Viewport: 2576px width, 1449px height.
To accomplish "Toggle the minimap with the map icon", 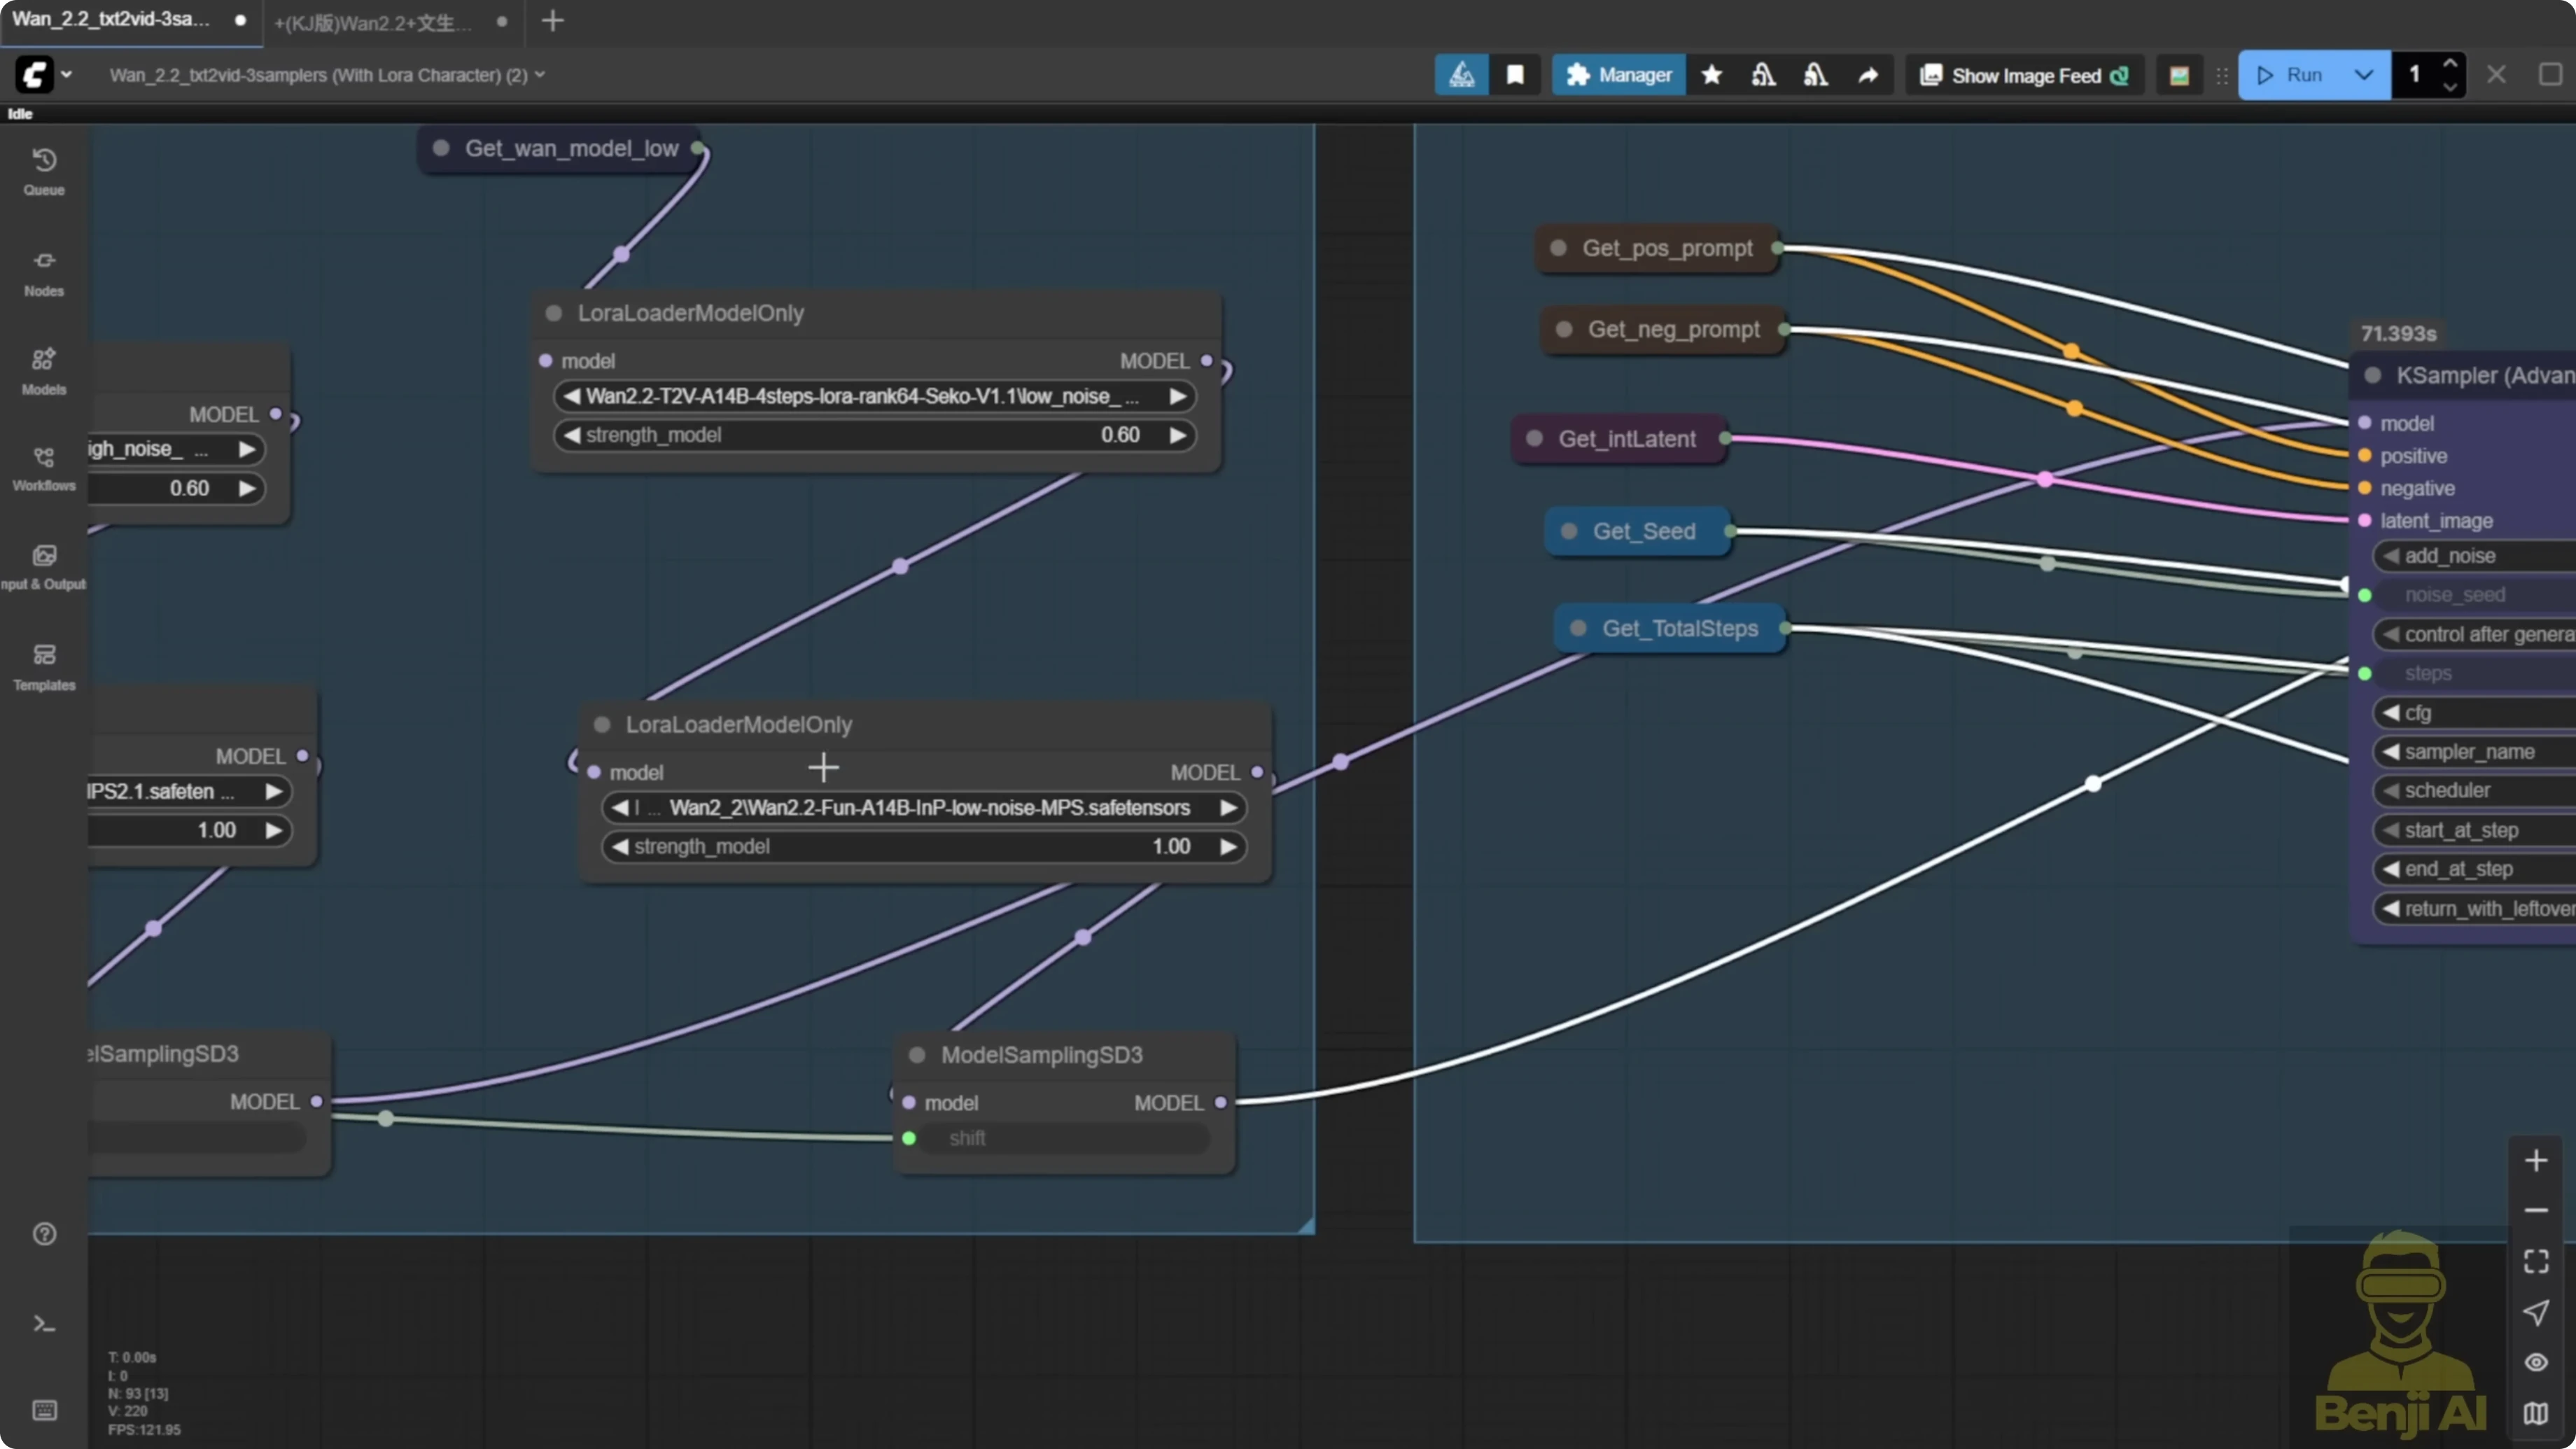I will (x=2536, y=1412).
